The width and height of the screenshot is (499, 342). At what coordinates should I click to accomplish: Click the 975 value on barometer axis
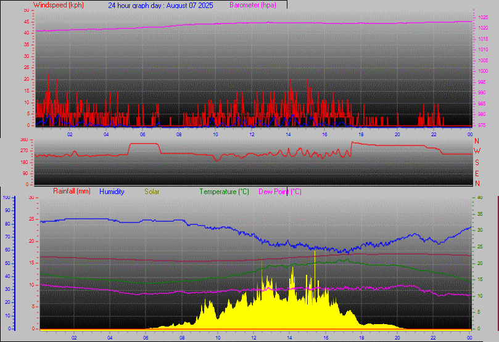tap(482, 125)
